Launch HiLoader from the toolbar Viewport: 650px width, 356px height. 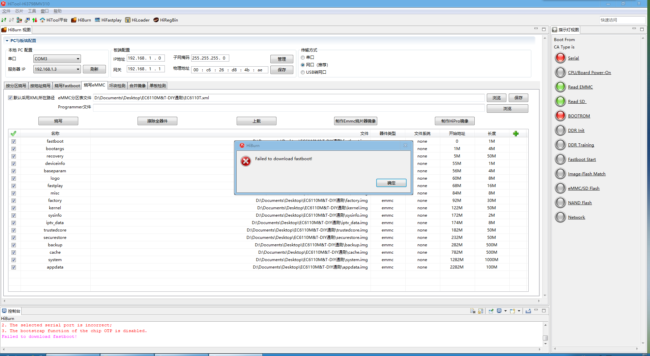click(138, 20)
